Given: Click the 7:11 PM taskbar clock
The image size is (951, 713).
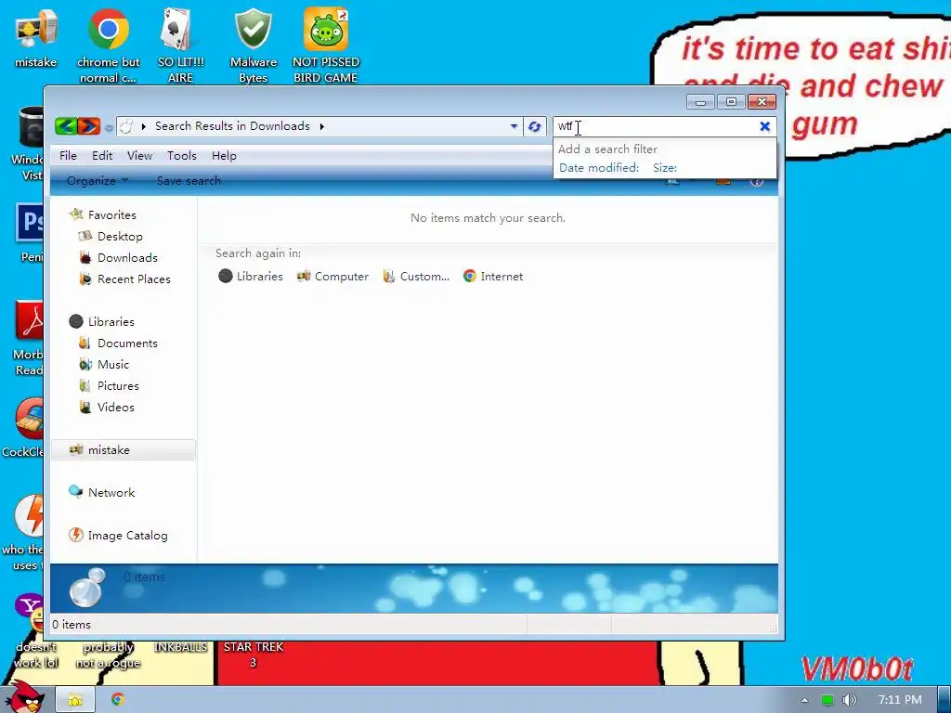Looking at the screenshot, I should pyautogui.click(x=900, y=700).
